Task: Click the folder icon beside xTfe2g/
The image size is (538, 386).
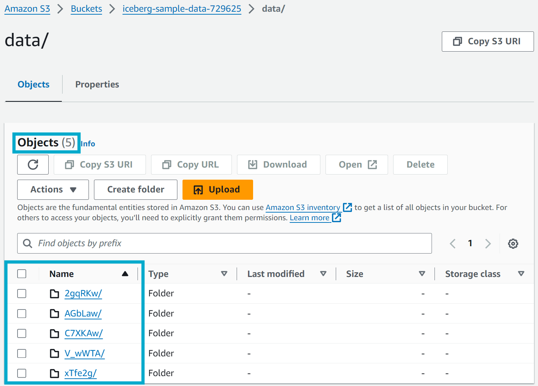Action: pos(54,374)
